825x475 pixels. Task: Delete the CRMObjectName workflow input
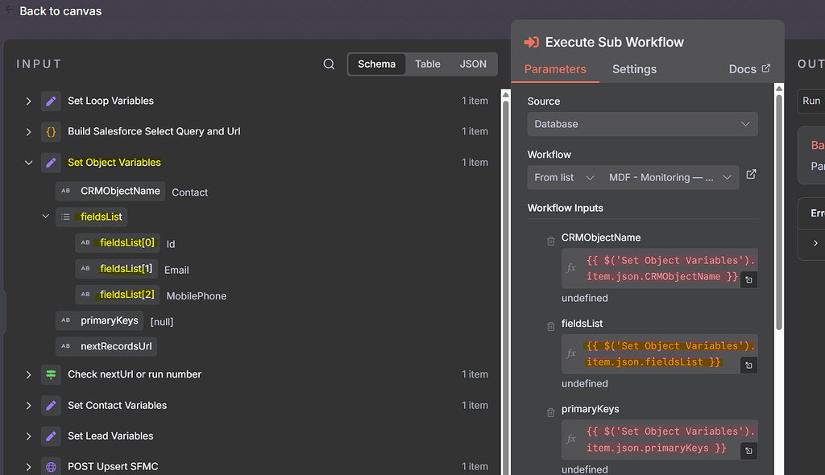(x=551, y=241)
